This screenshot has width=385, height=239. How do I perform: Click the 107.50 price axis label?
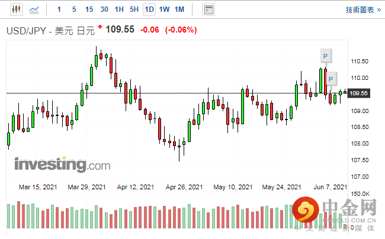tap(360, 160)
